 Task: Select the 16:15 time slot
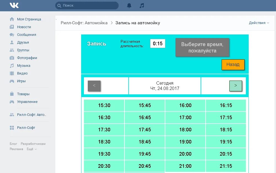[226, 105]
